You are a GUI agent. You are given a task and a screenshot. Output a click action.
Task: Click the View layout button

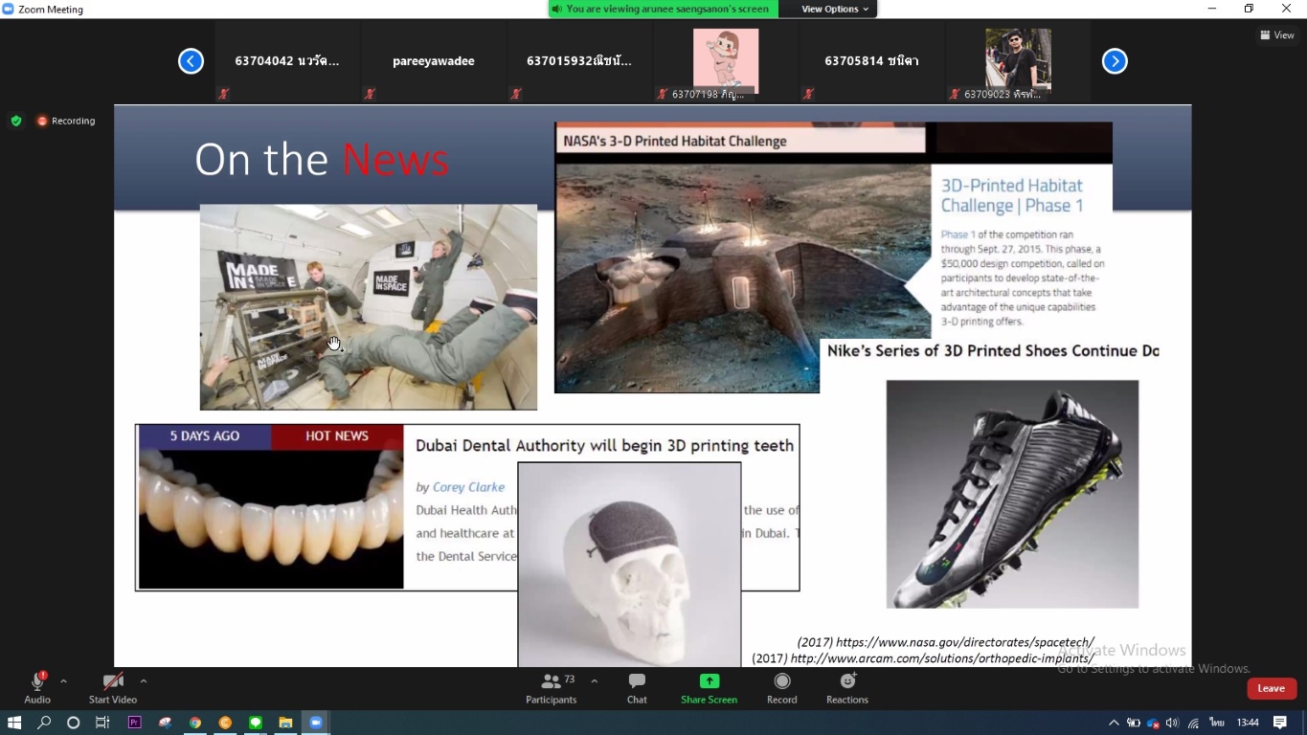click(1277, 35)
